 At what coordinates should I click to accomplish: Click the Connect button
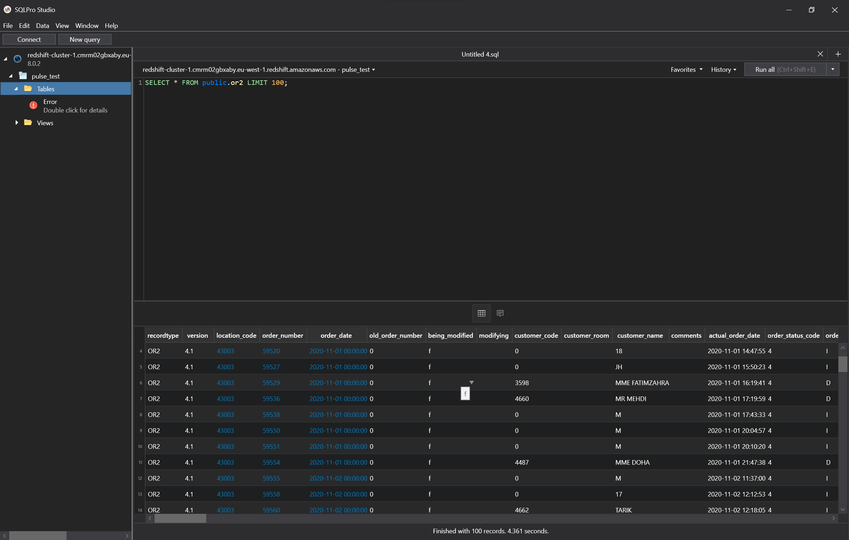point(29,39)
